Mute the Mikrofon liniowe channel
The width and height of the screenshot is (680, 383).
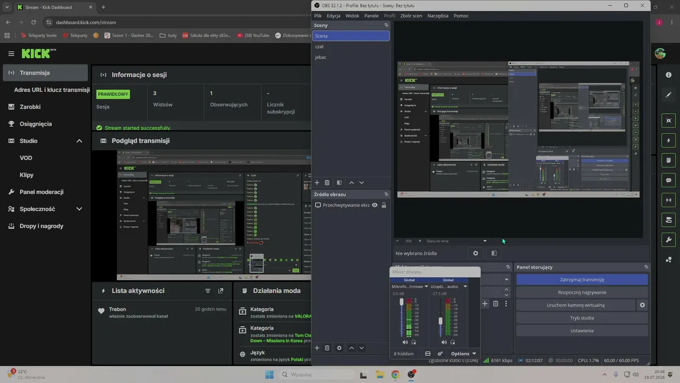[x=405, y=343]
